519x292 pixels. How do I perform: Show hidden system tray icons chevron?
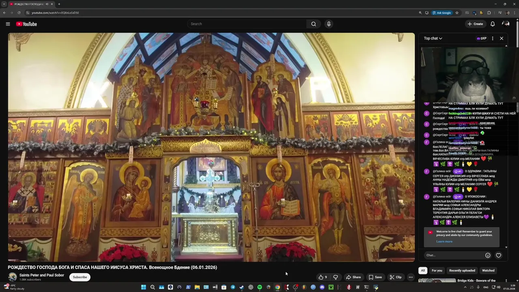[465, 288]
